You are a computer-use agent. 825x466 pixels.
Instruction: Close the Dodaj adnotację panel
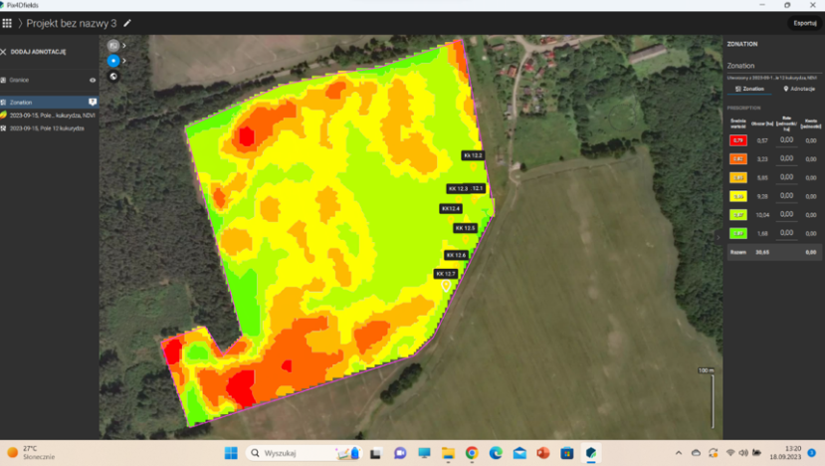[x=4, y=52]
